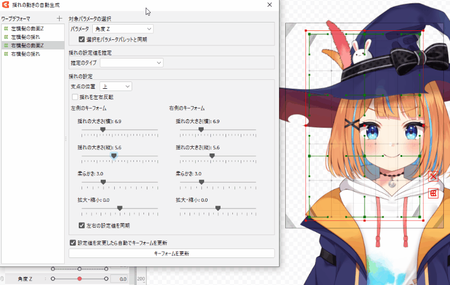450x285 pixels.
Task: Toggle the 左右の設定値を同期 checkbox
Action: 82,225
